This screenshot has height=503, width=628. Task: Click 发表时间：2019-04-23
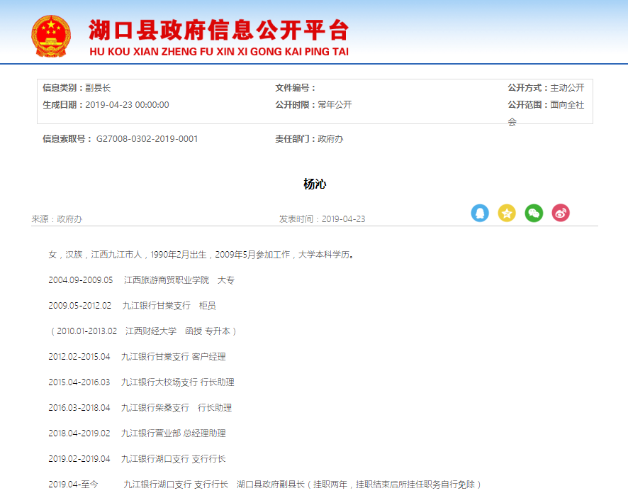[322, 219]
